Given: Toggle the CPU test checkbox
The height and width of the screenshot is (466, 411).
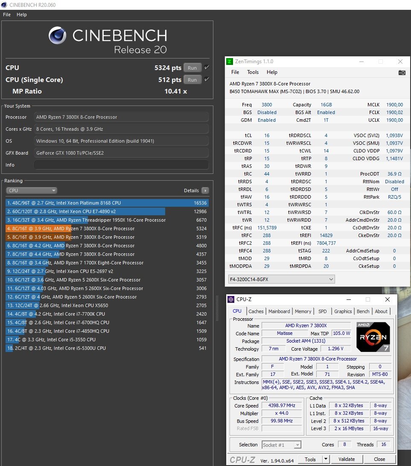Looking at the screenshot, I should [207, 67].
